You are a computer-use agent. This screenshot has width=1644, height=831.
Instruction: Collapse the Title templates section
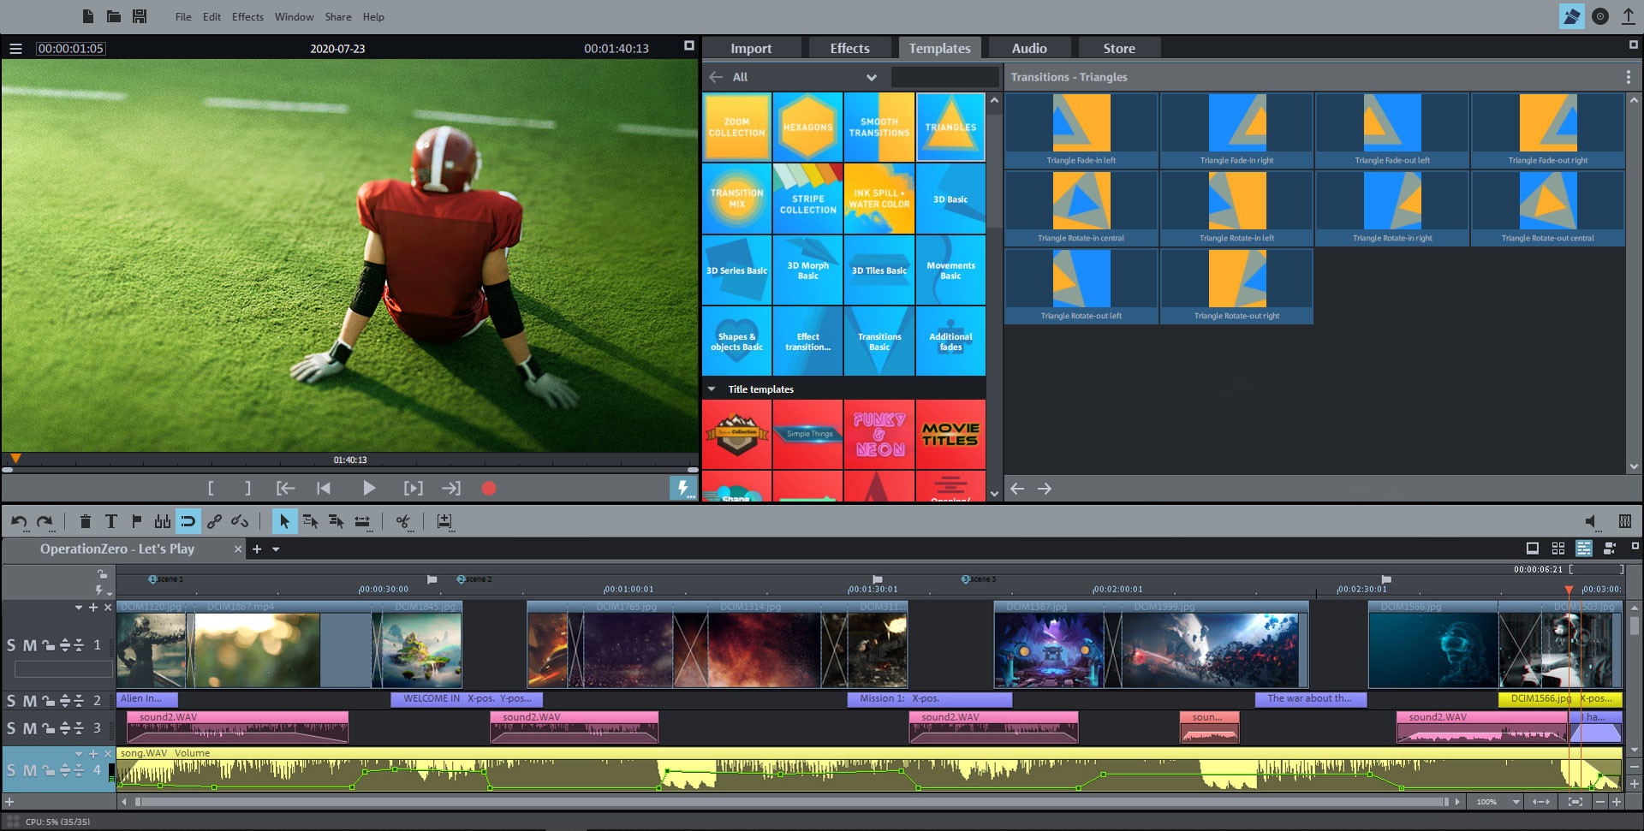[712, 389]
